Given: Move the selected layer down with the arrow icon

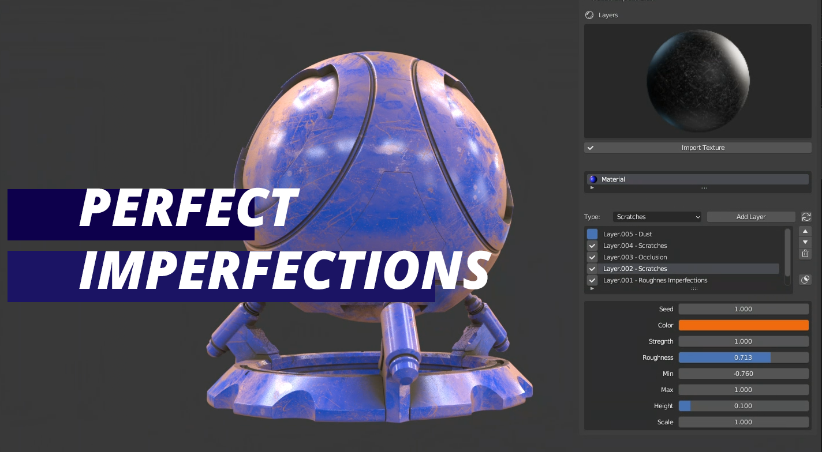Looking at the screenshot, I should point(805,242).
